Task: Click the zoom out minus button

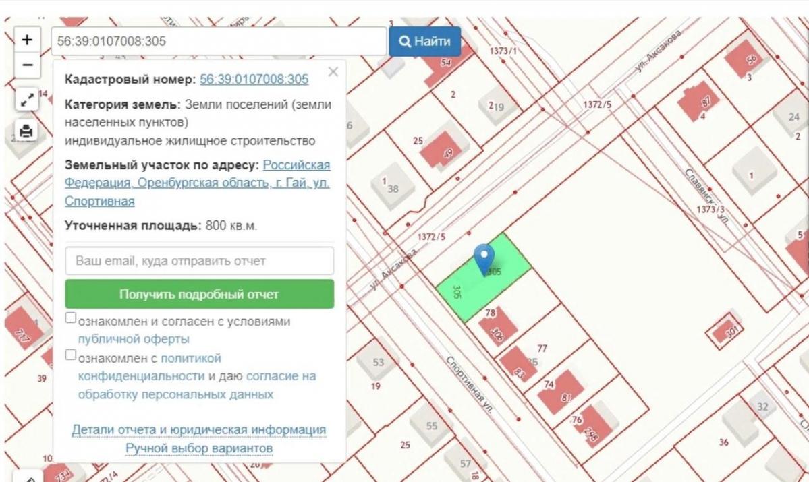Action: coord(27,65)
